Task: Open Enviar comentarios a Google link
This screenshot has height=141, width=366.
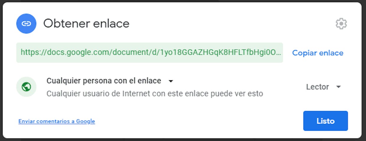Action: point(57,121)
